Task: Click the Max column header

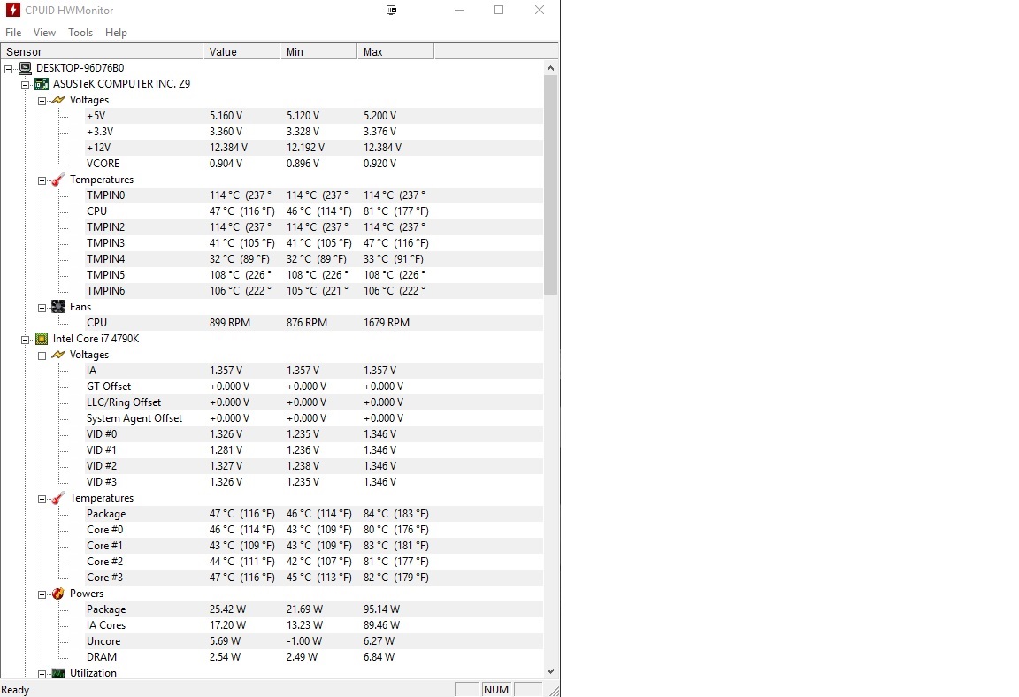Action: point(395,51)
